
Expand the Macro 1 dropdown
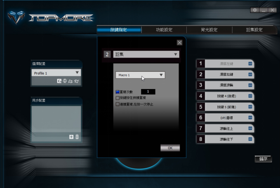tap(161, 75)
